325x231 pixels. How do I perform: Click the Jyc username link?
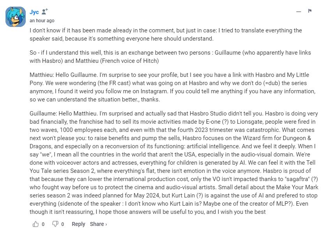[x=34, y=12]
